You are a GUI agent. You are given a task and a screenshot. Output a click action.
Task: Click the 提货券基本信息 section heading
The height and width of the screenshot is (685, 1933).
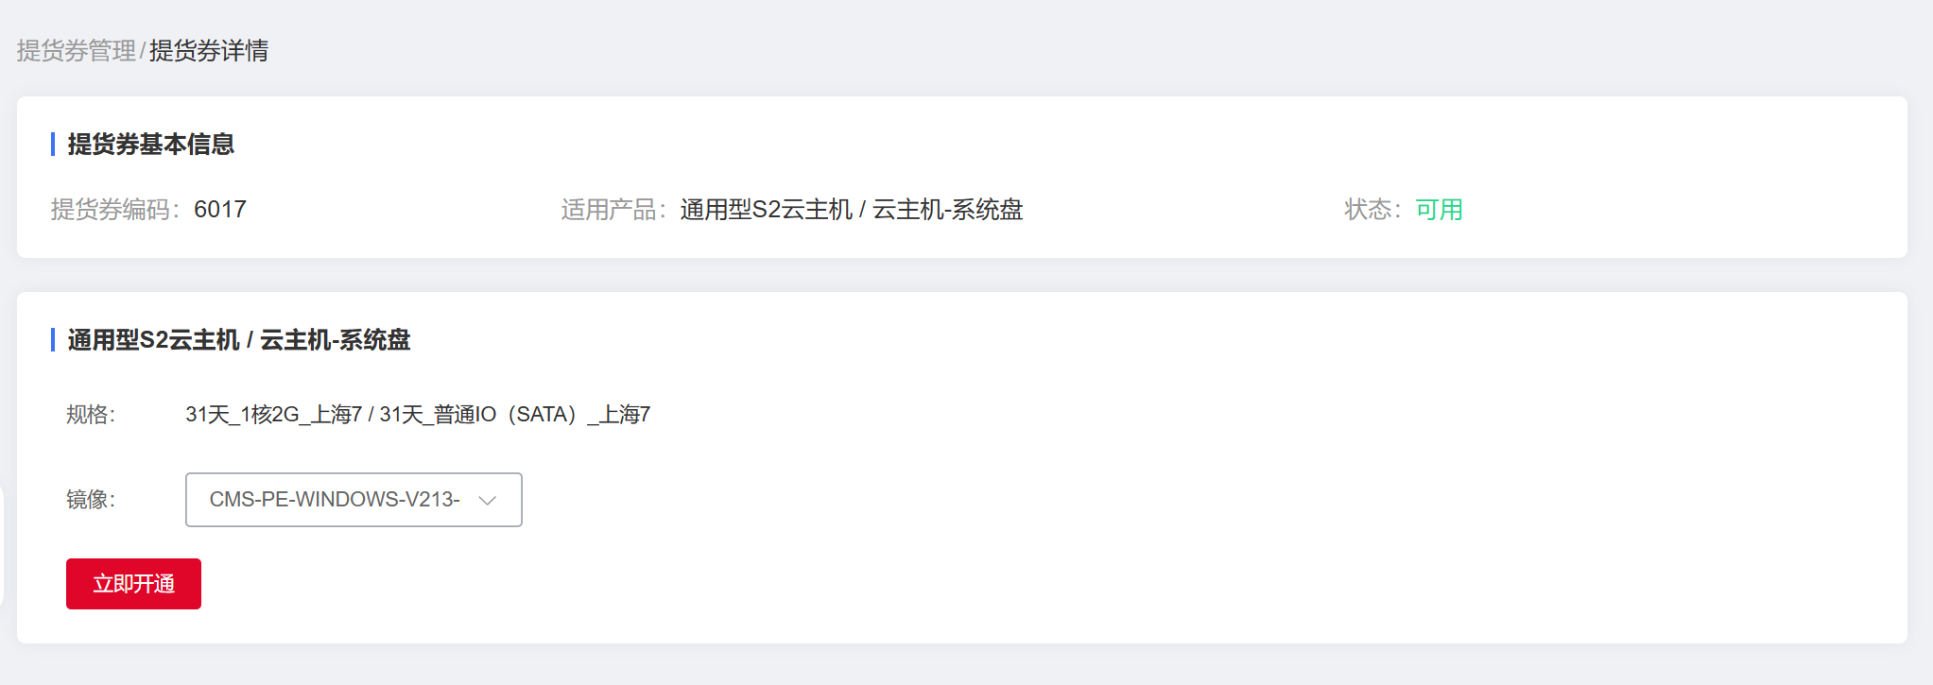[x=151, y=145]
